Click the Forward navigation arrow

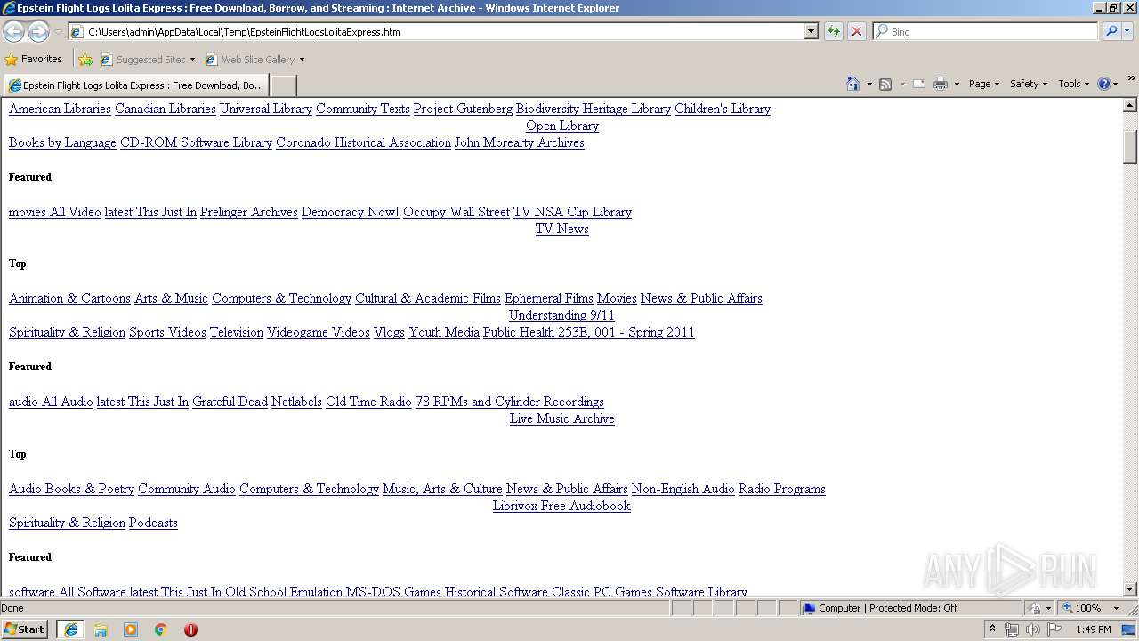pos(38,32)
